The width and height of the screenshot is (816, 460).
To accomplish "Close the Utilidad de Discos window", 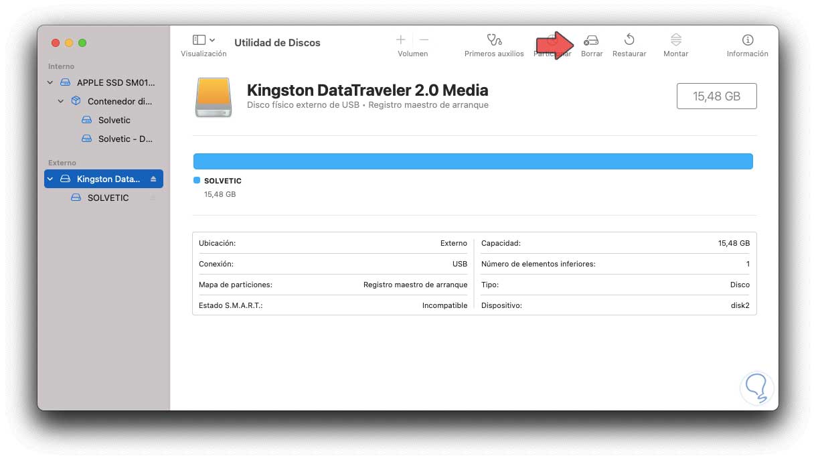I will [x=56, y=43].
